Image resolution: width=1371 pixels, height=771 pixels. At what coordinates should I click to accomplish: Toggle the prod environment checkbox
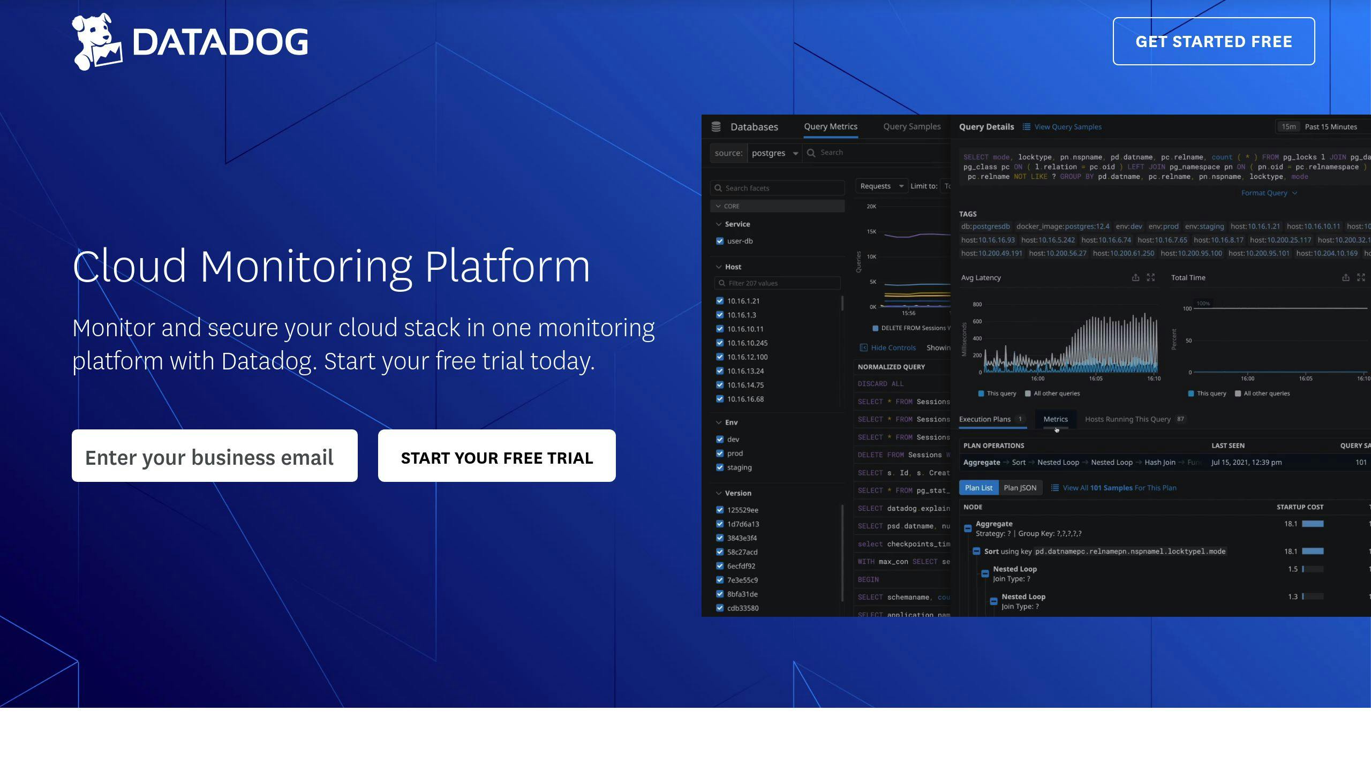click(720, 453)
